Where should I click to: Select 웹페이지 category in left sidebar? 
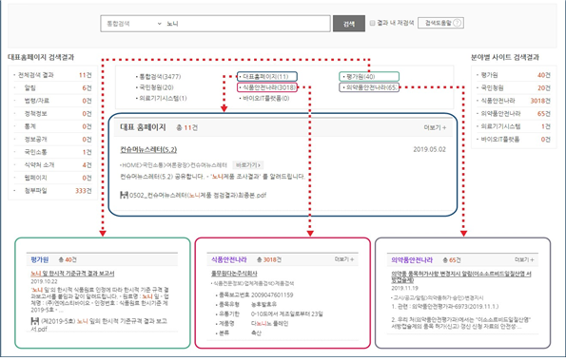click(x=52, y=178)
